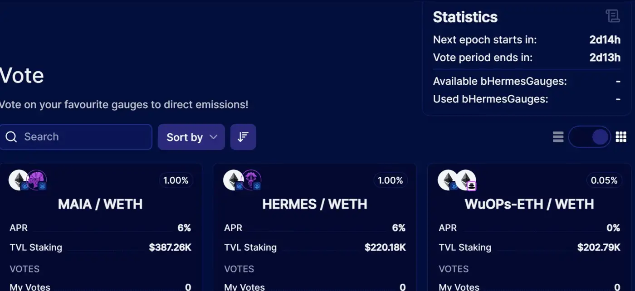Click the Statistics scroll document icon
Screen dimensions: 635x291
613,16
